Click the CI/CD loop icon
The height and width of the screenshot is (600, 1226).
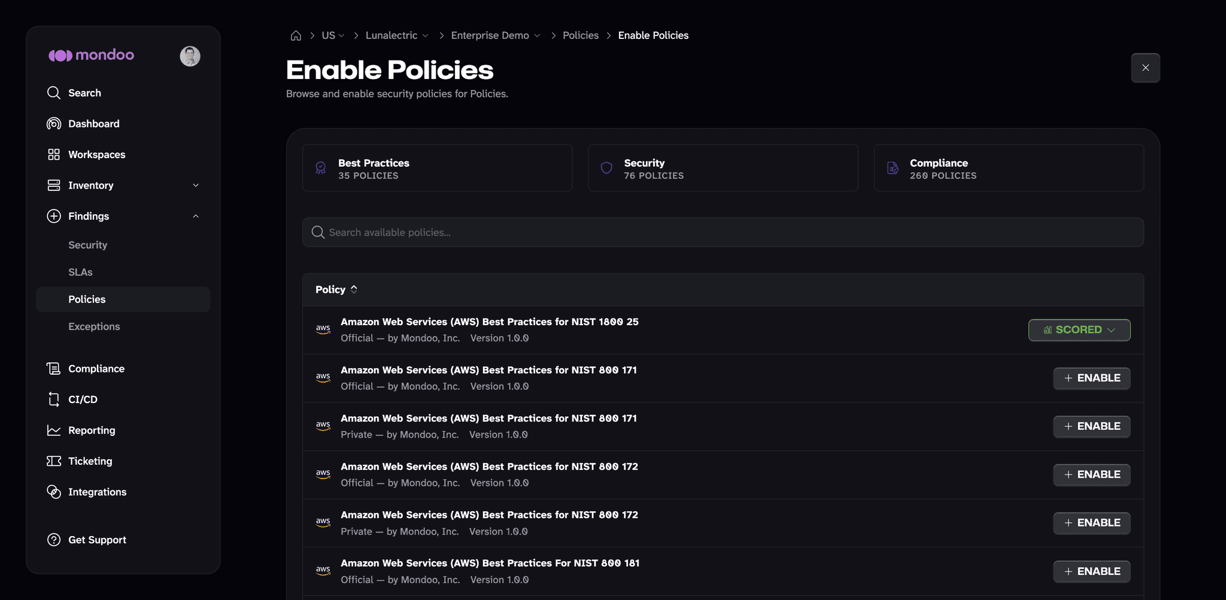(54, 399)
